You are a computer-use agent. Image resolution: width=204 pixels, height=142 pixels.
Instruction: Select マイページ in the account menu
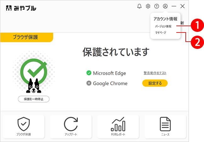161,33
